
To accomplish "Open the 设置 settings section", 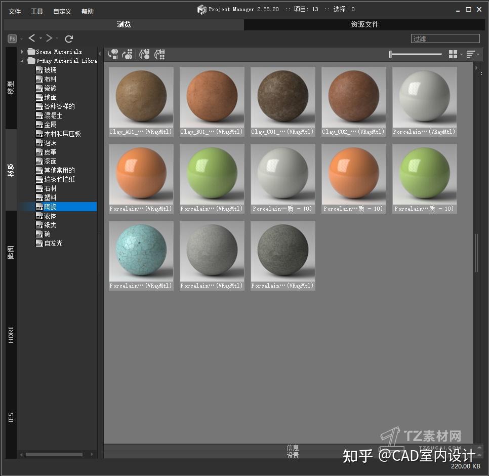I will coord(293,455).
